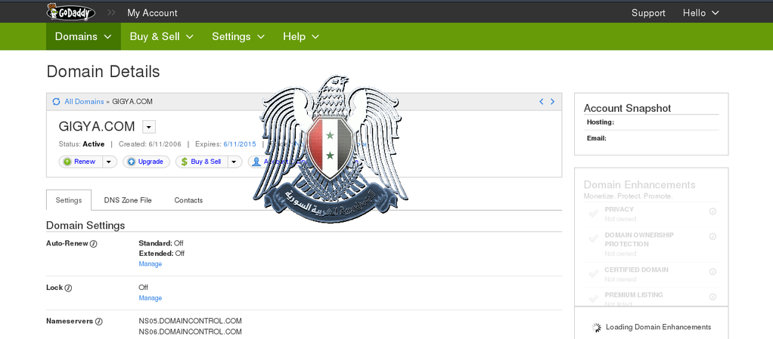
Task: Click the GoDaddy logo
Action: tap(70, 12)
